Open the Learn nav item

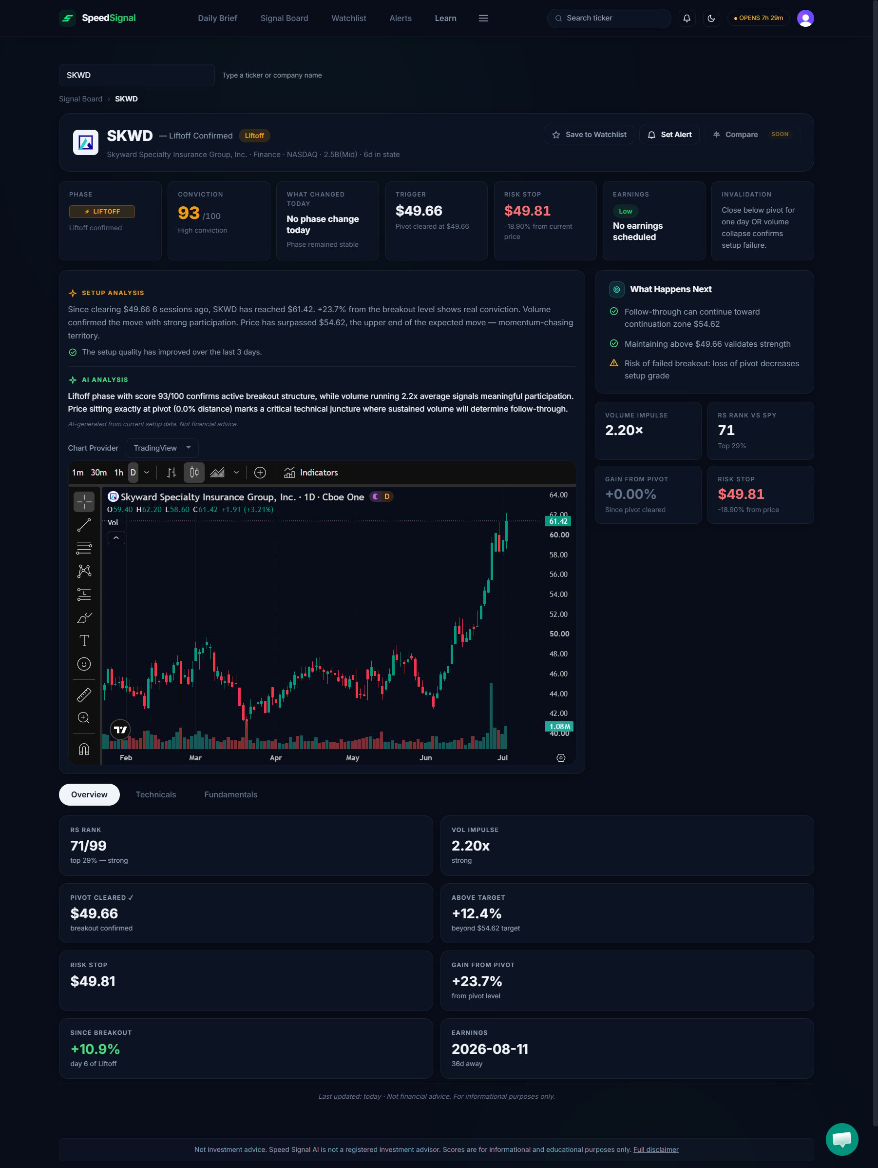(446, 19)
